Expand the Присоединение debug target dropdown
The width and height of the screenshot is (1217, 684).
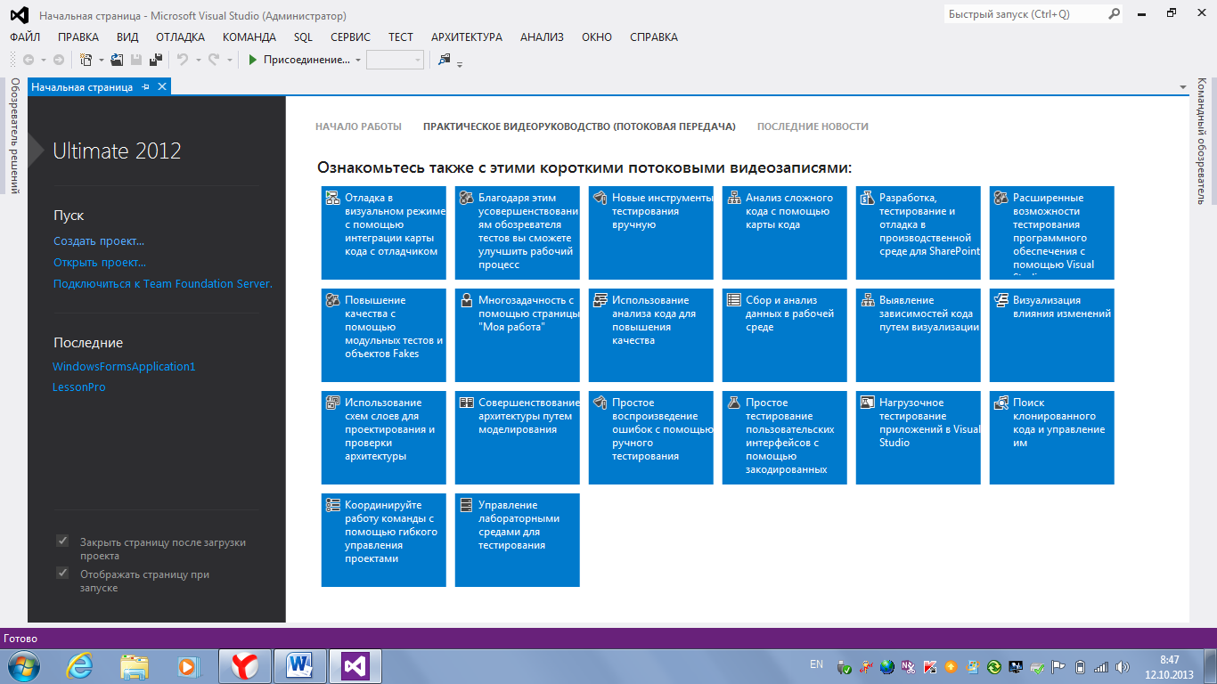click(x=358, y=60)
